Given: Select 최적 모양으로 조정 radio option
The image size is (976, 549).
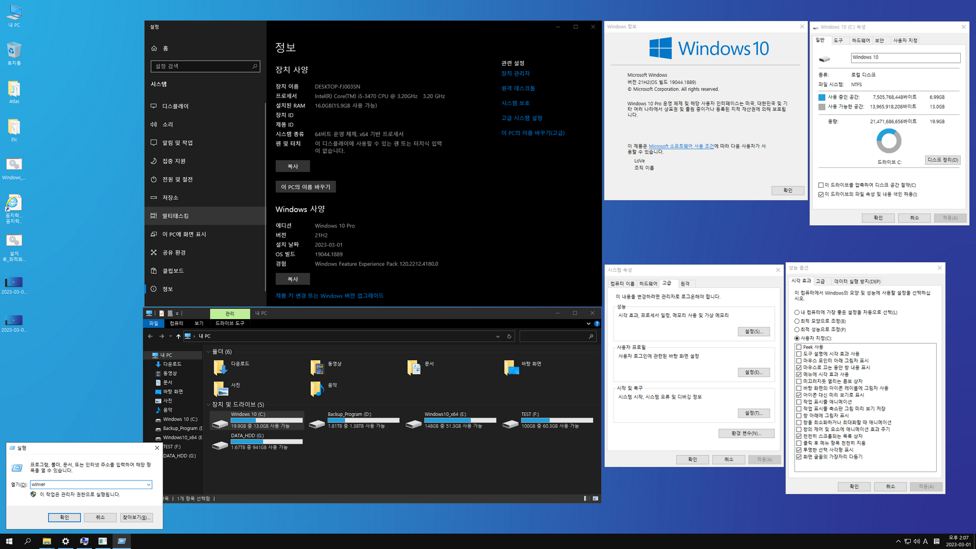Looking at the screenshot, I should [797, 321].
